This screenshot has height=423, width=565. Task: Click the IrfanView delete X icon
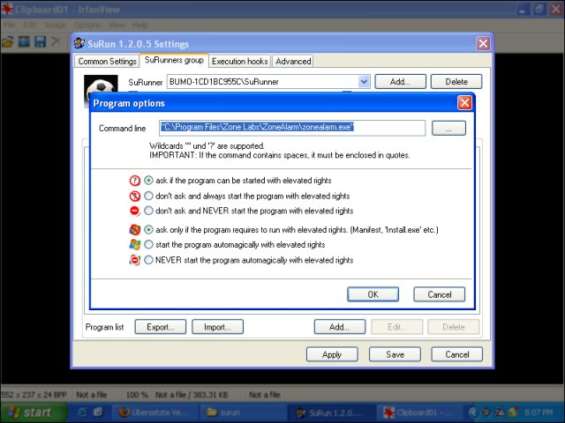[x=56, y=41]
